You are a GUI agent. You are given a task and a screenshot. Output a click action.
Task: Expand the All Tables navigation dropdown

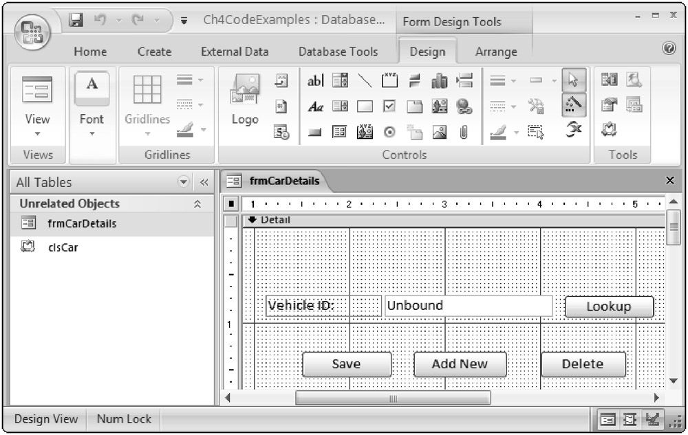tap(183, 182)
